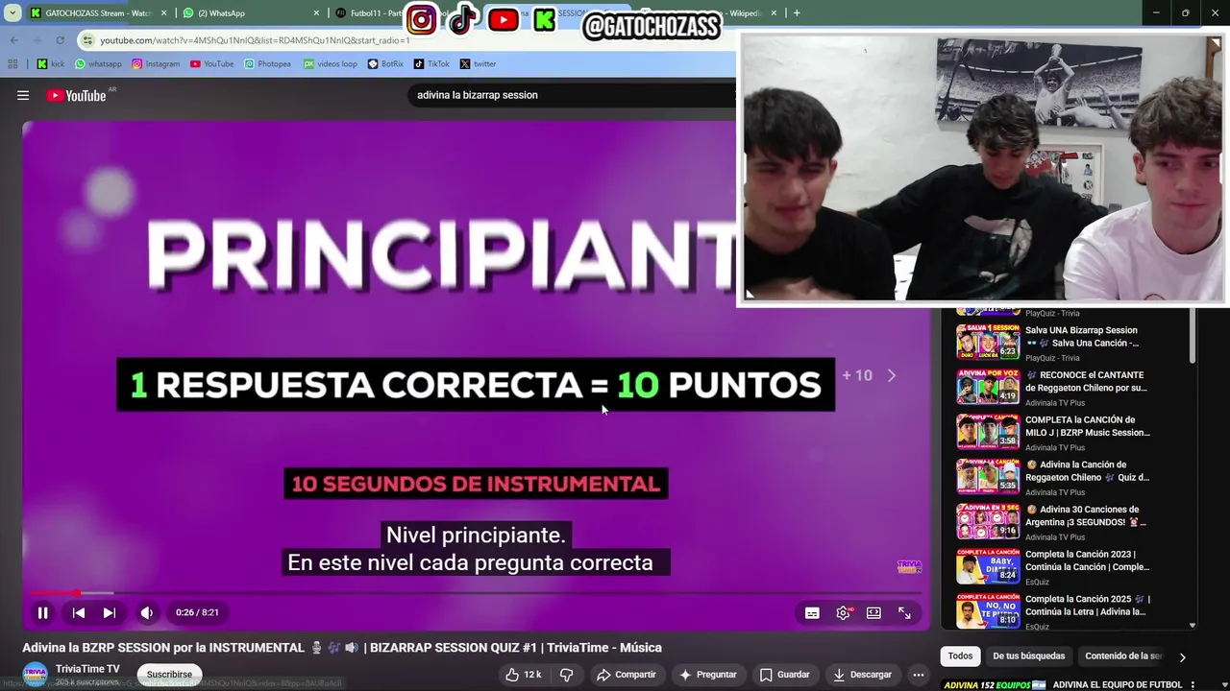Open the TriviaTime TV channel avatar
This screenshot has height=691, width=1230.
(x=35, y=675)
